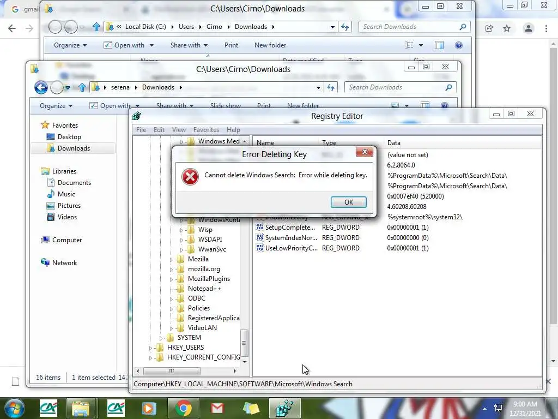Viewport: 558px width, 419px height.
Task: Expand the MozillaPlugins registry key
Action: pyautogui.click(x=171, y=279)
